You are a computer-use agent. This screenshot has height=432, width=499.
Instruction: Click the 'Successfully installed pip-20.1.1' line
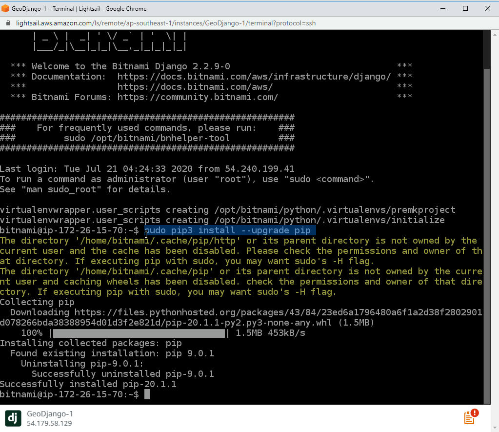tap(88, 384)
